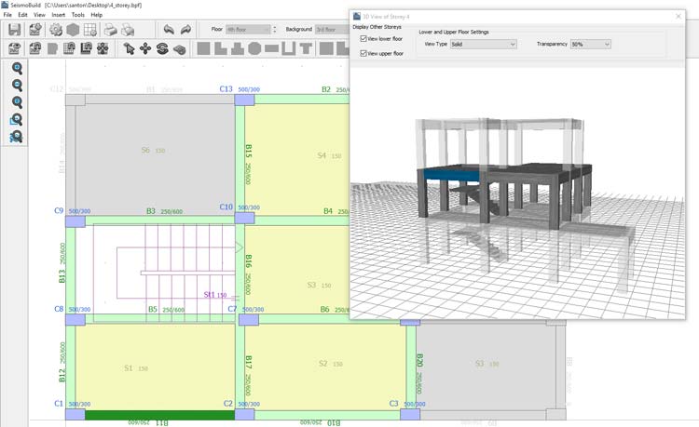Select slab label S4
The width and height of the screenshot is (699, 427).
pyautogui.click(x=322, y=155)
